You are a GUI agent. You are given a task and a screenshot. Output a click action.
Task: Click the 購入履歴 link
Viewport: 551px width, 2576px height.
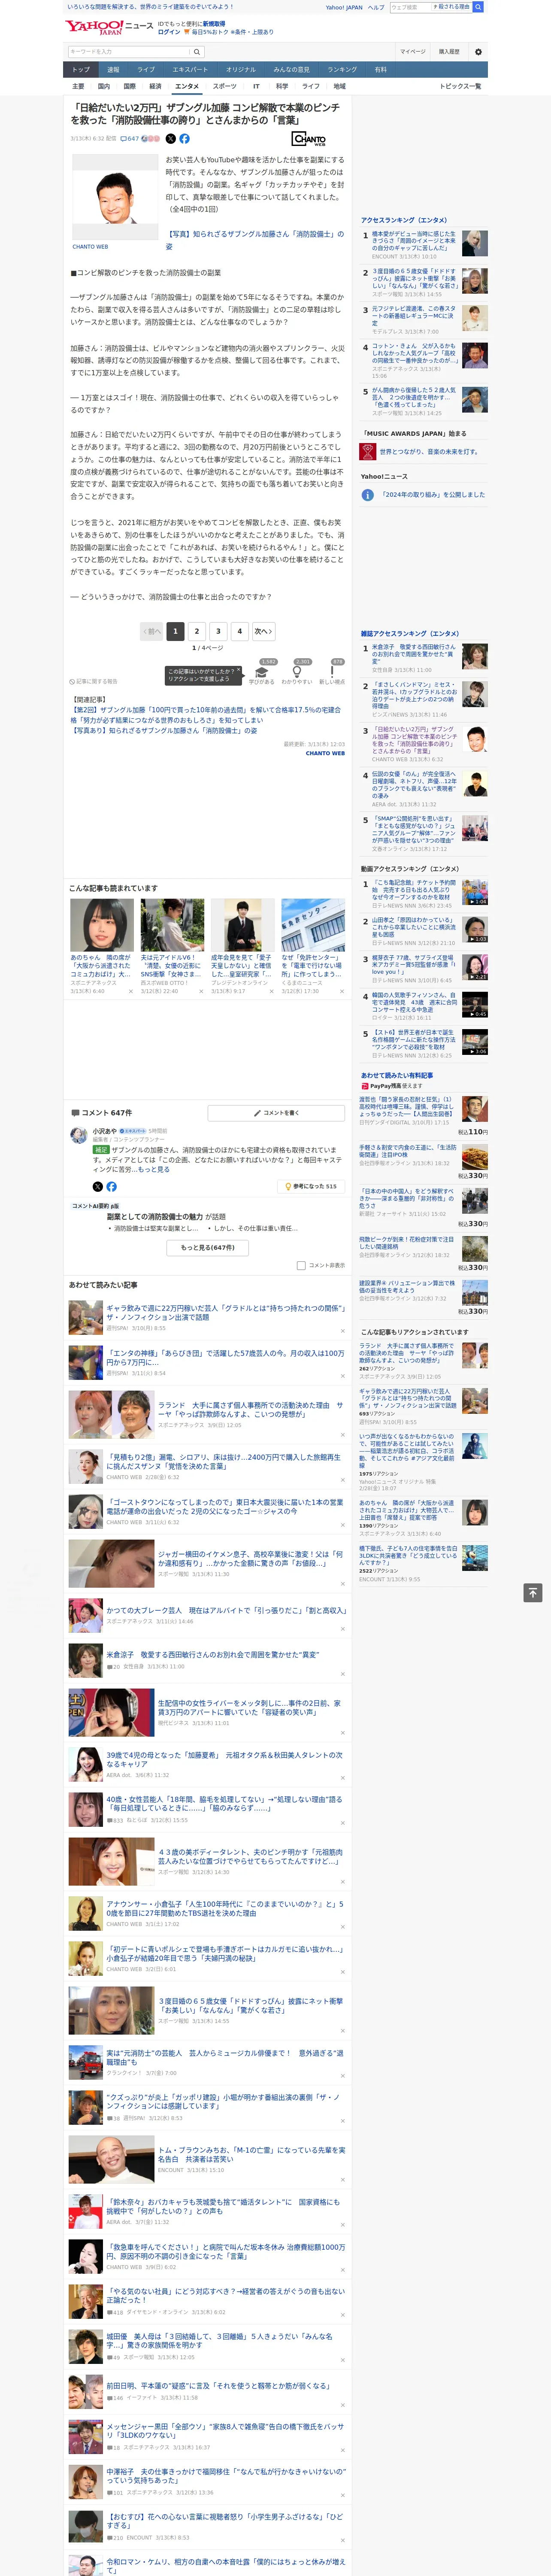coord(449,52)
